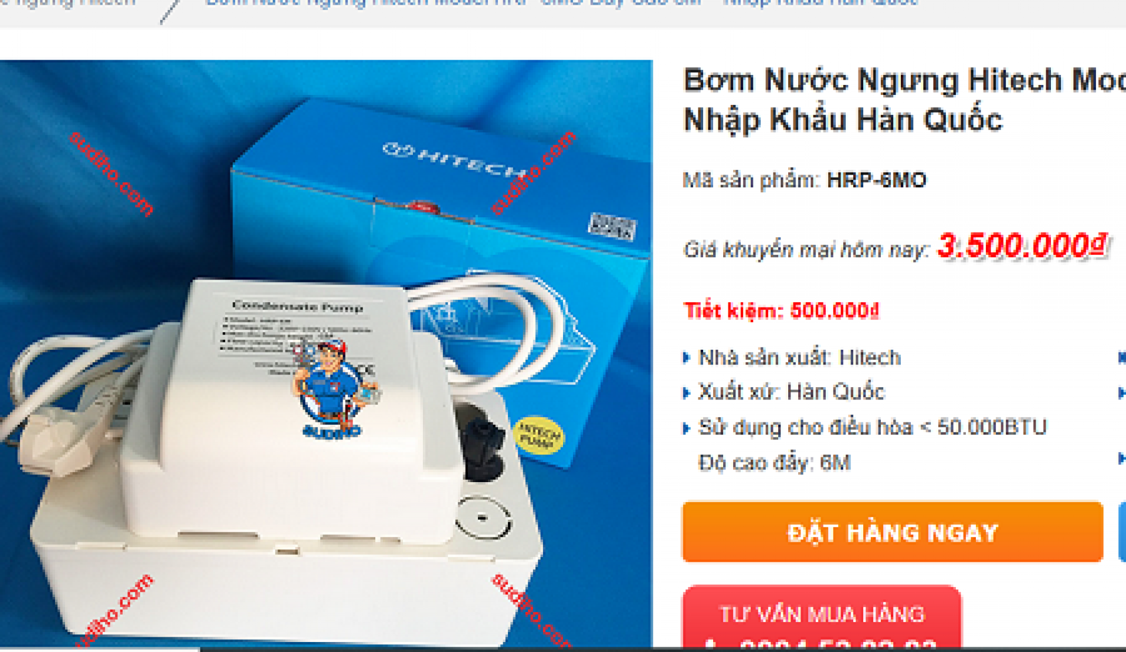
Task: Open the main Hitech condensate pump photo
Action: [x=326, y=354]
